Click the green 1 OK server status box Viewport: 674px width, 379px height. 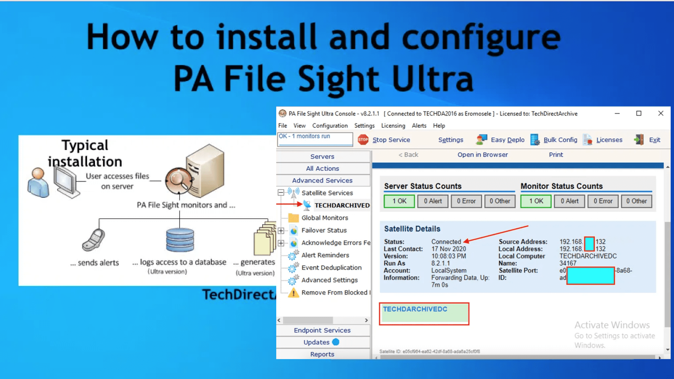pos(399,201)
